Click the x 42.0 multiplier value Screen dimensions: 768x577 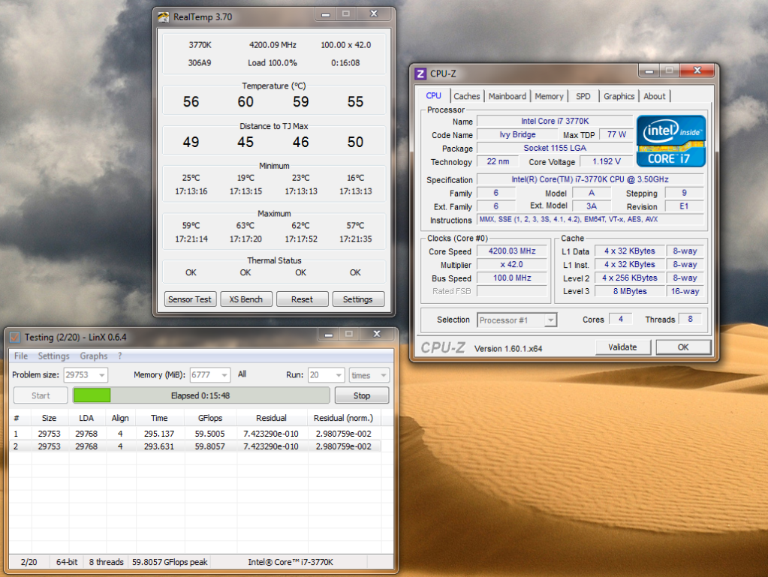tap(512, 264)
